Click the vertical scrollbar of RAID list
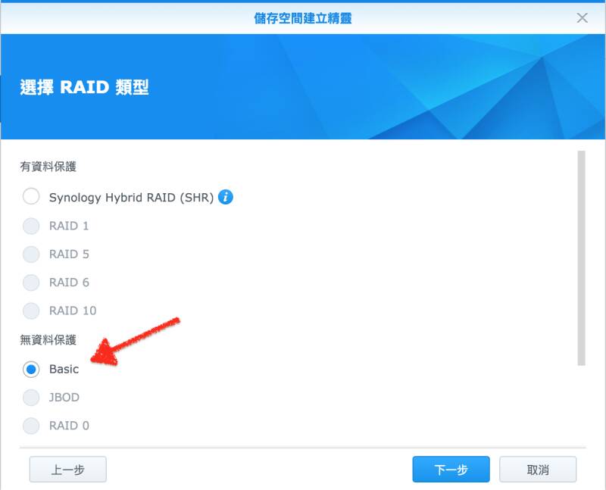 pos(581,258)
